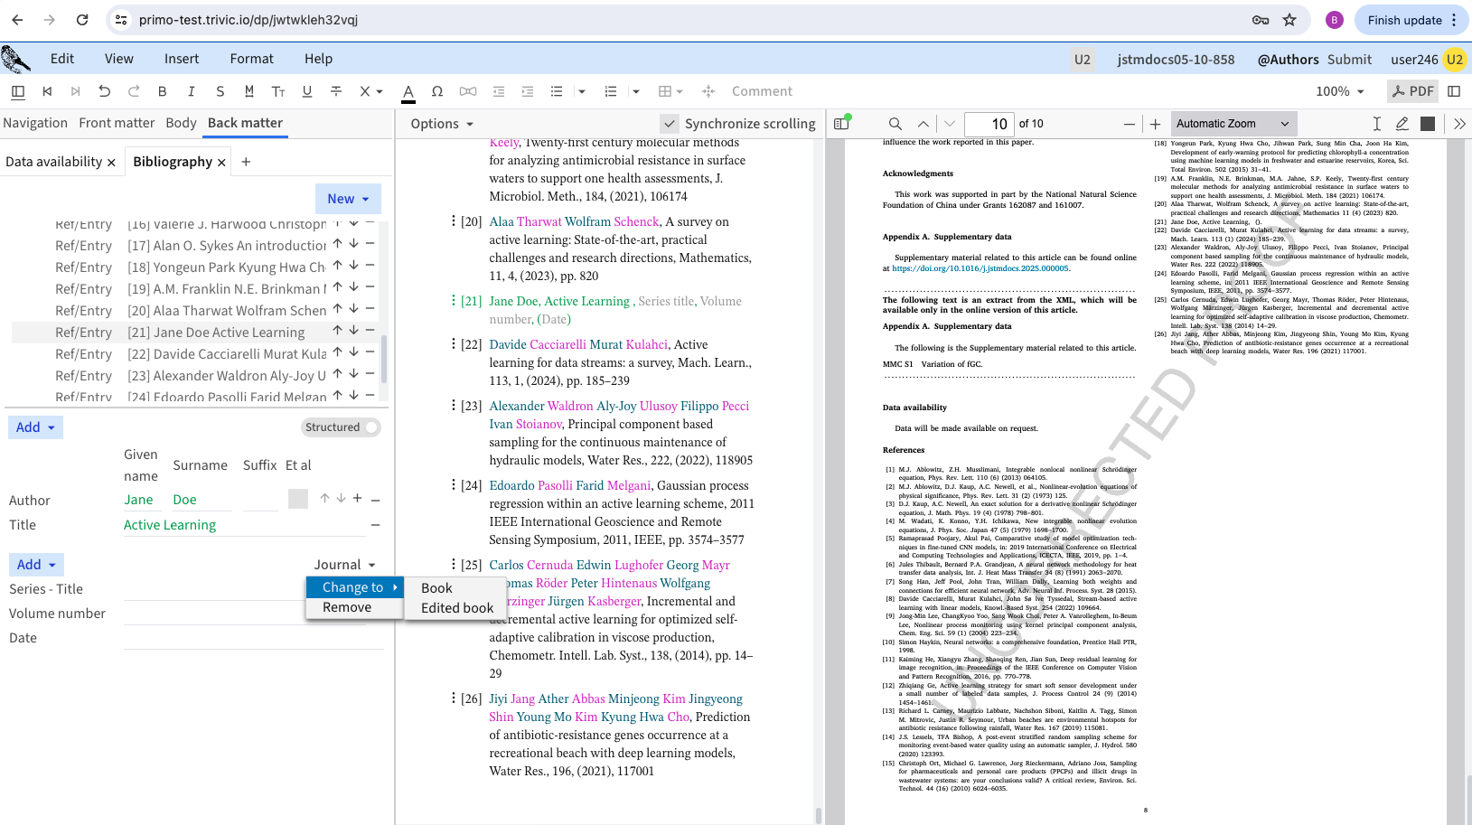This screenshot has width=1472, height=825.
Task: Click the Undo icon in toolbar
Action: tap(105, 91)
